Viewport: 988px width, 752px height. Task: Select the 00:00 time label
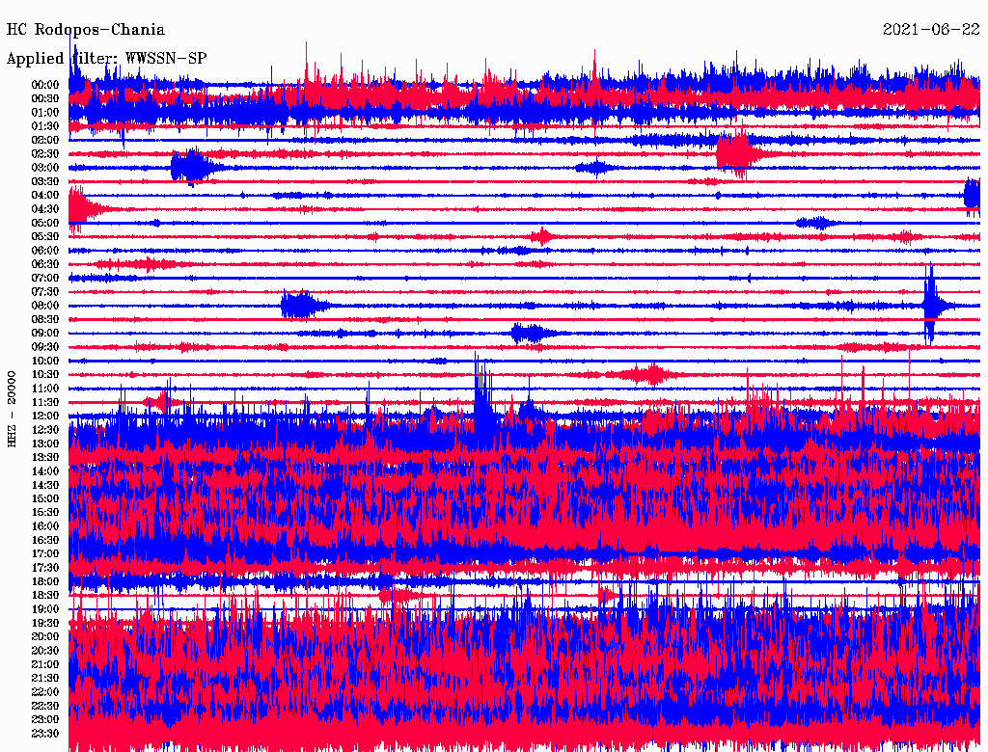45,85
